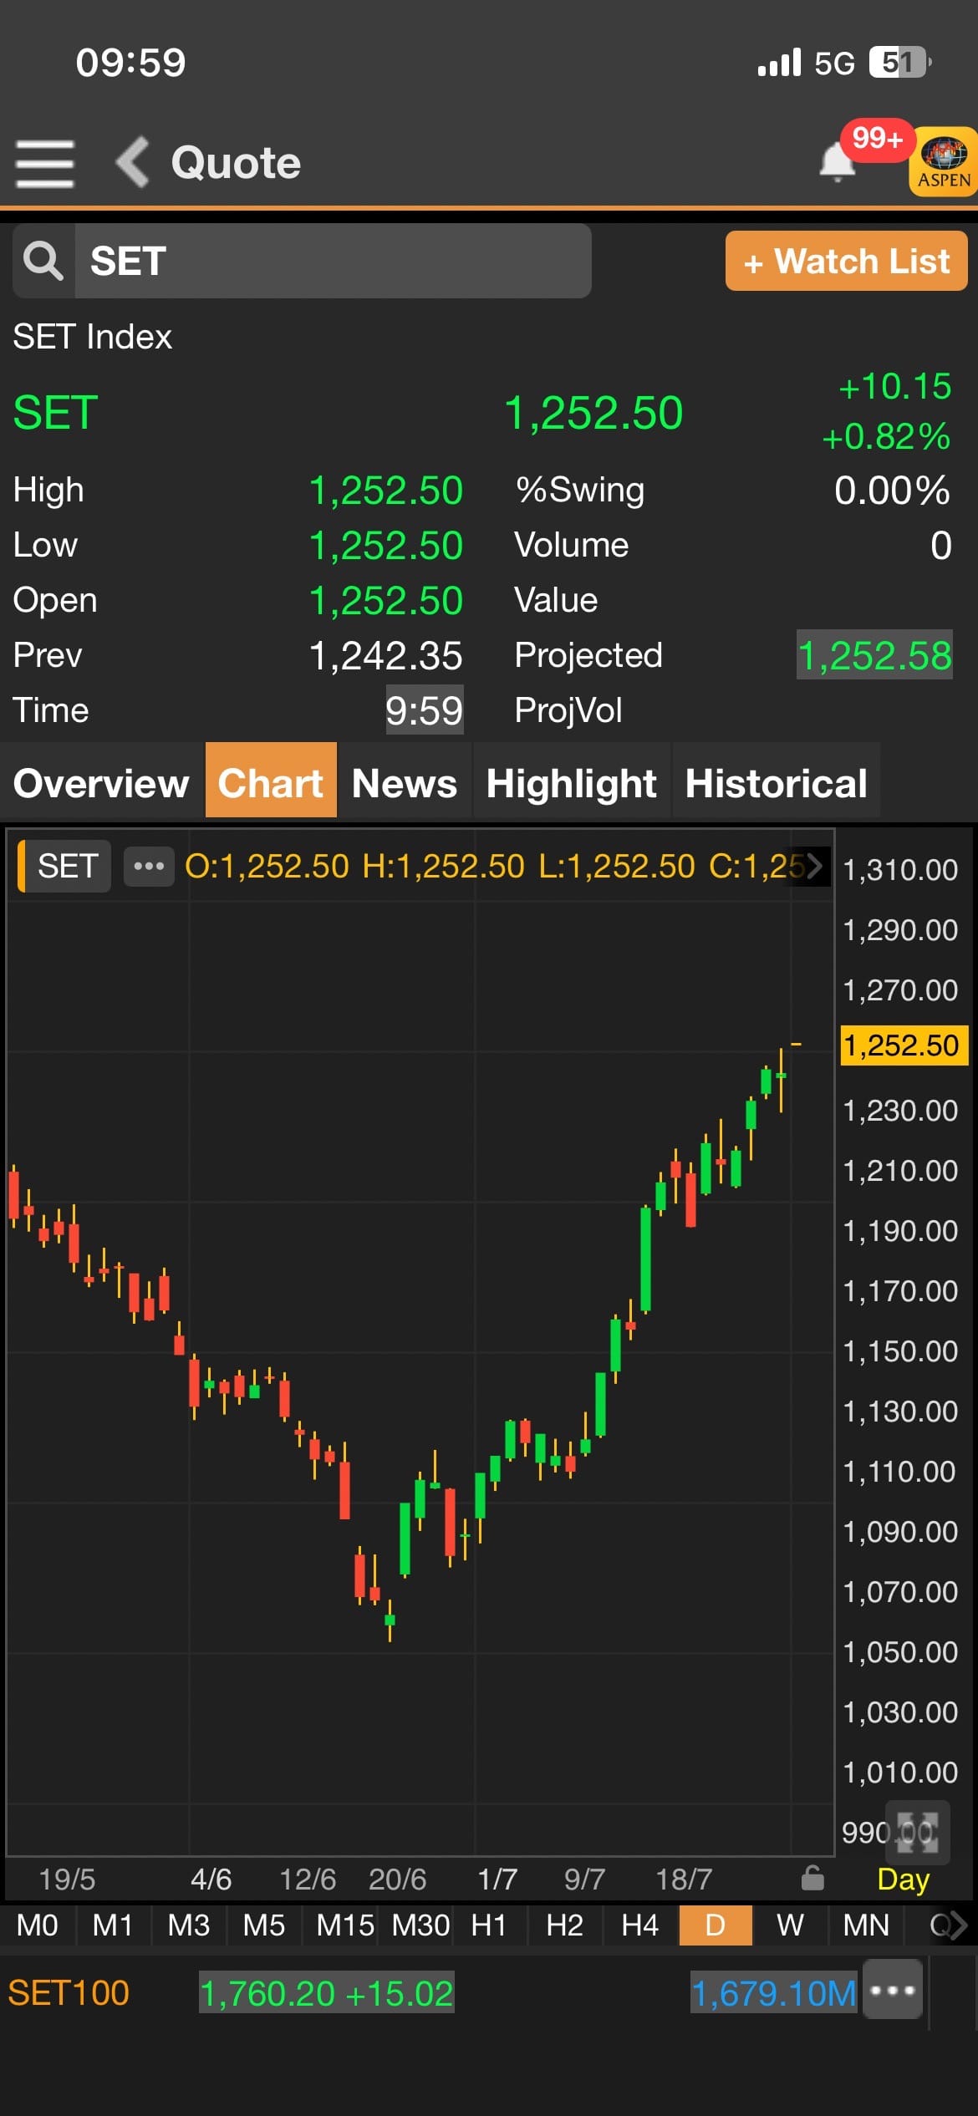Image resolution: width=978 pixels, height=2116 pixels.
Task: Tap the green SET symbol in quote header
Action: pyautogui.click(x=56, y=413)
